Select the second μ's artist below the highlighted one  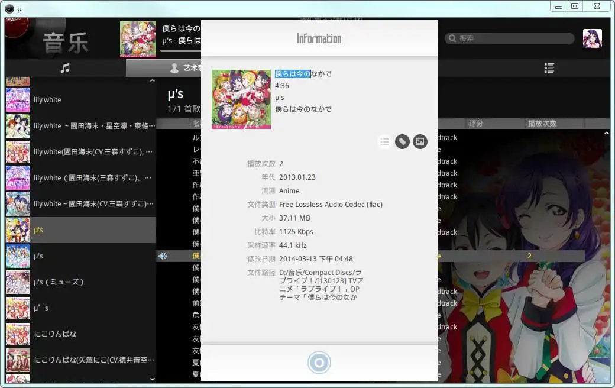pos(80,256)
